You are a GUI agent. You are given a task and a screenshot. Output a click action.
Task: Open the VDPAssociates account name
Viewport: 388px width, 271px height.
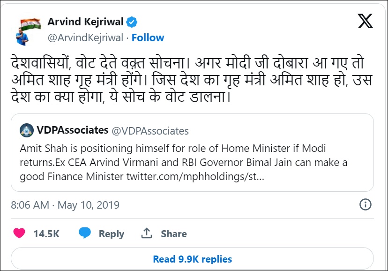73,130
